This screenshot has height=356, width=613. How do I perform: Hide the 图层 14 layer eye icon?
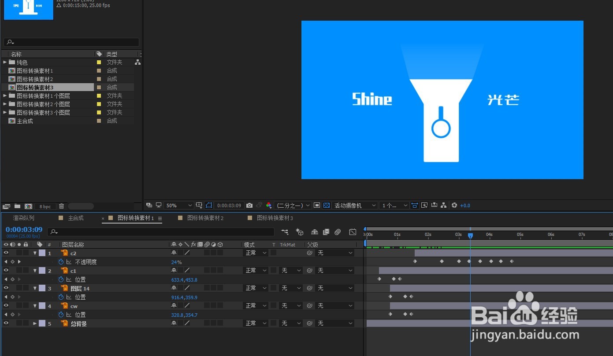pos(6,288)
